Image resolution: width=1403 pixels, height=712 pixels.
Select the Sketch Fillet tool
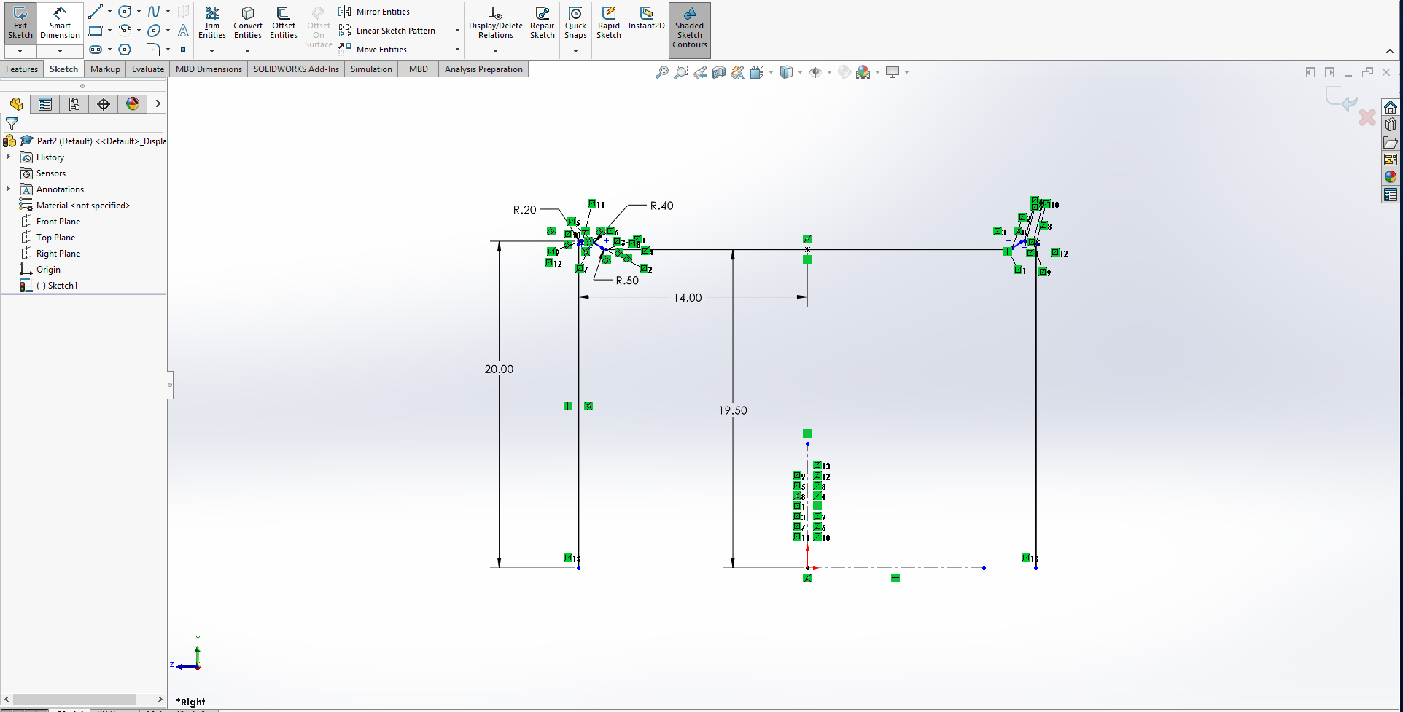[x=153, y=50]
